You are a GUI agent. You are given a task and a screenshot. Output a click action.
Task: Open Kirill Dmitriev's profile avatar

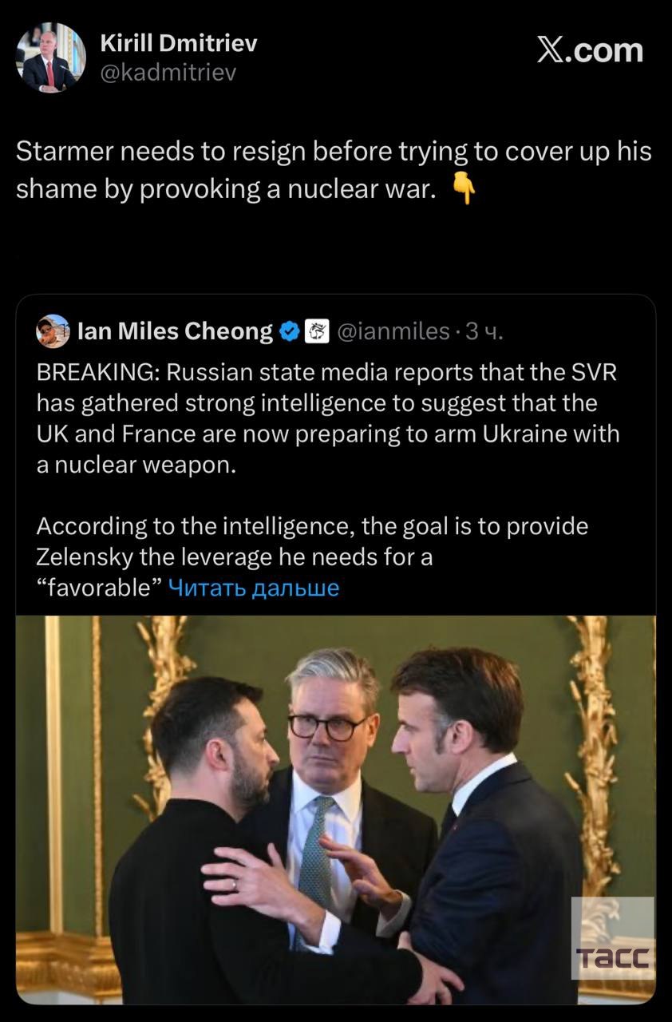pyautogui.click(x=50, y=57)
